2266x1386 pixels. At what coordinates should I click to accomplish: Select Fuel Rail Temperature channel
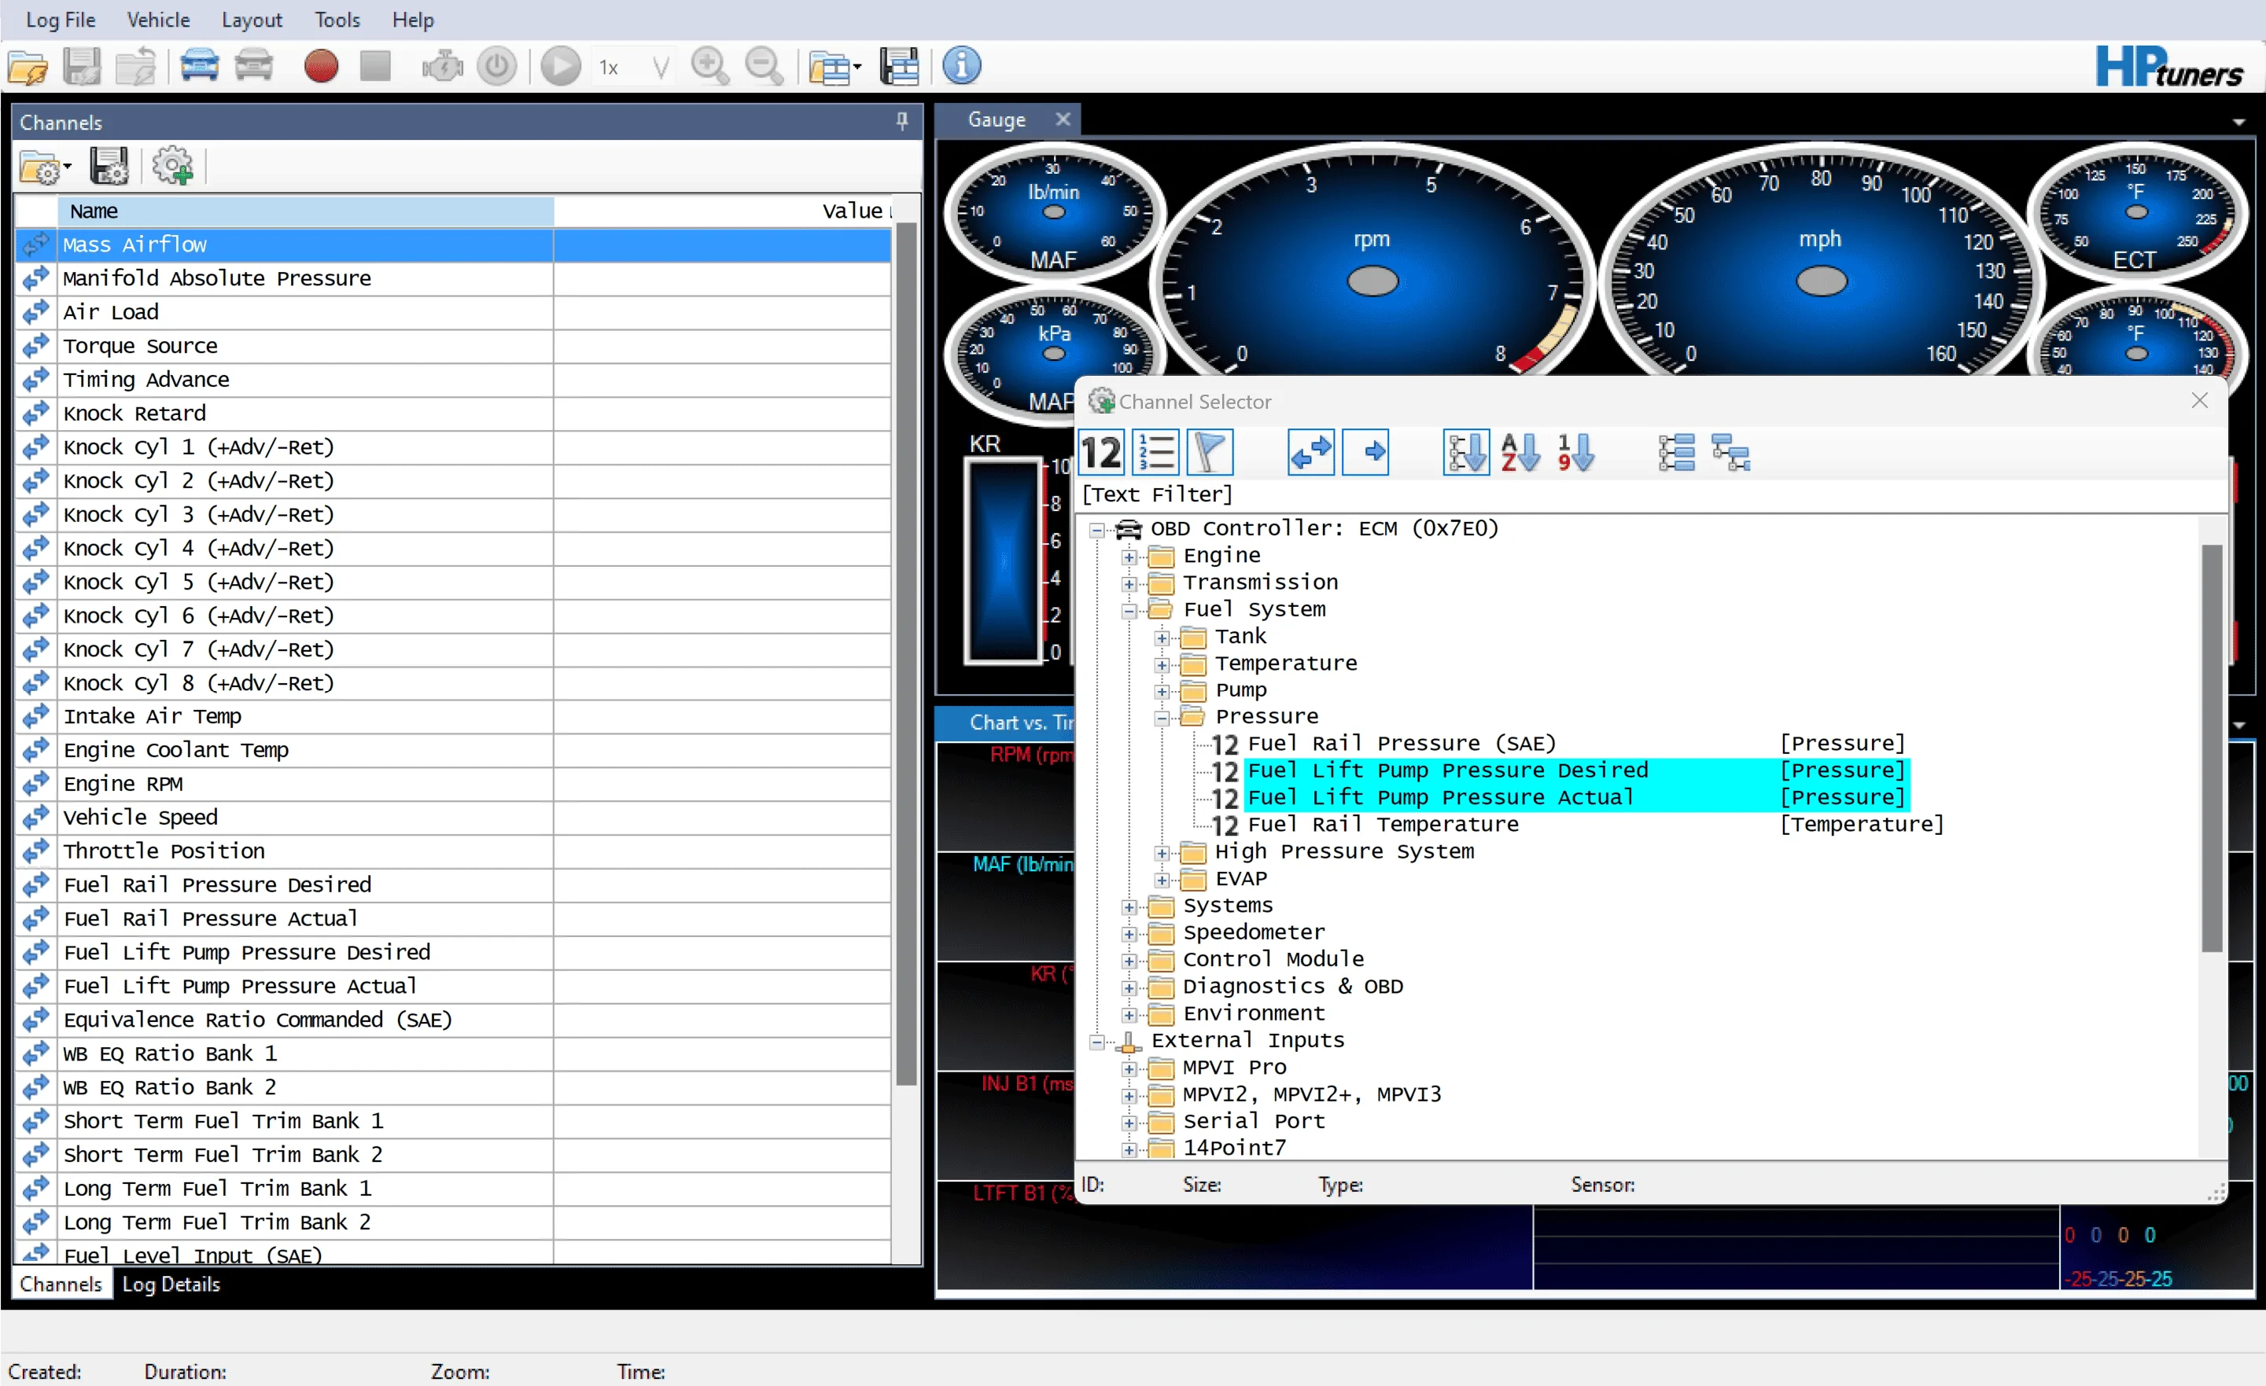pos(1384,824)
